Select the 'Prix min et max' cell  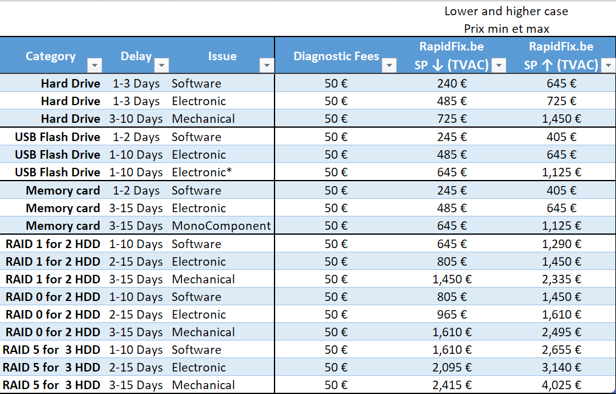click(x=506, y=29)
